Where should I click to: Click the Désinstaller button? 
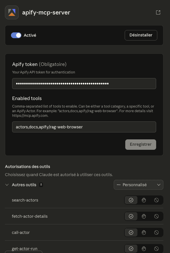tap(141, 35)
